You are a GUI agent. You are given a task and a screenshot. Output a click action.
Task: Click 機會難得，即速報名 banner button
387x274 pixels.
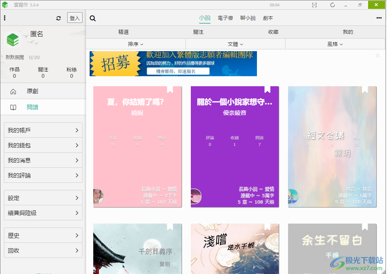(178, 72)
